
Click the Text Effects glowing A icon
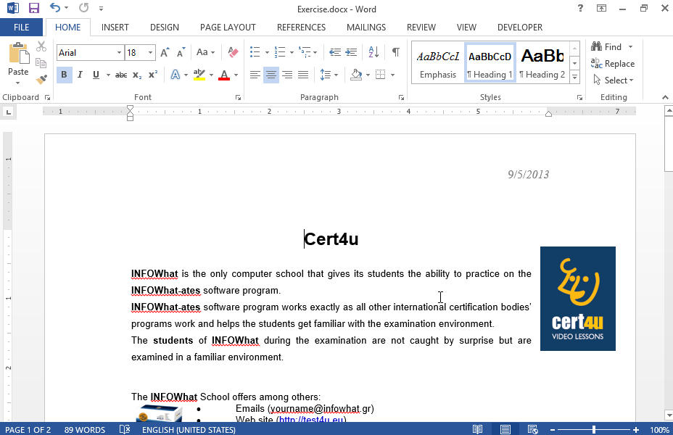(x=175, y=75)
